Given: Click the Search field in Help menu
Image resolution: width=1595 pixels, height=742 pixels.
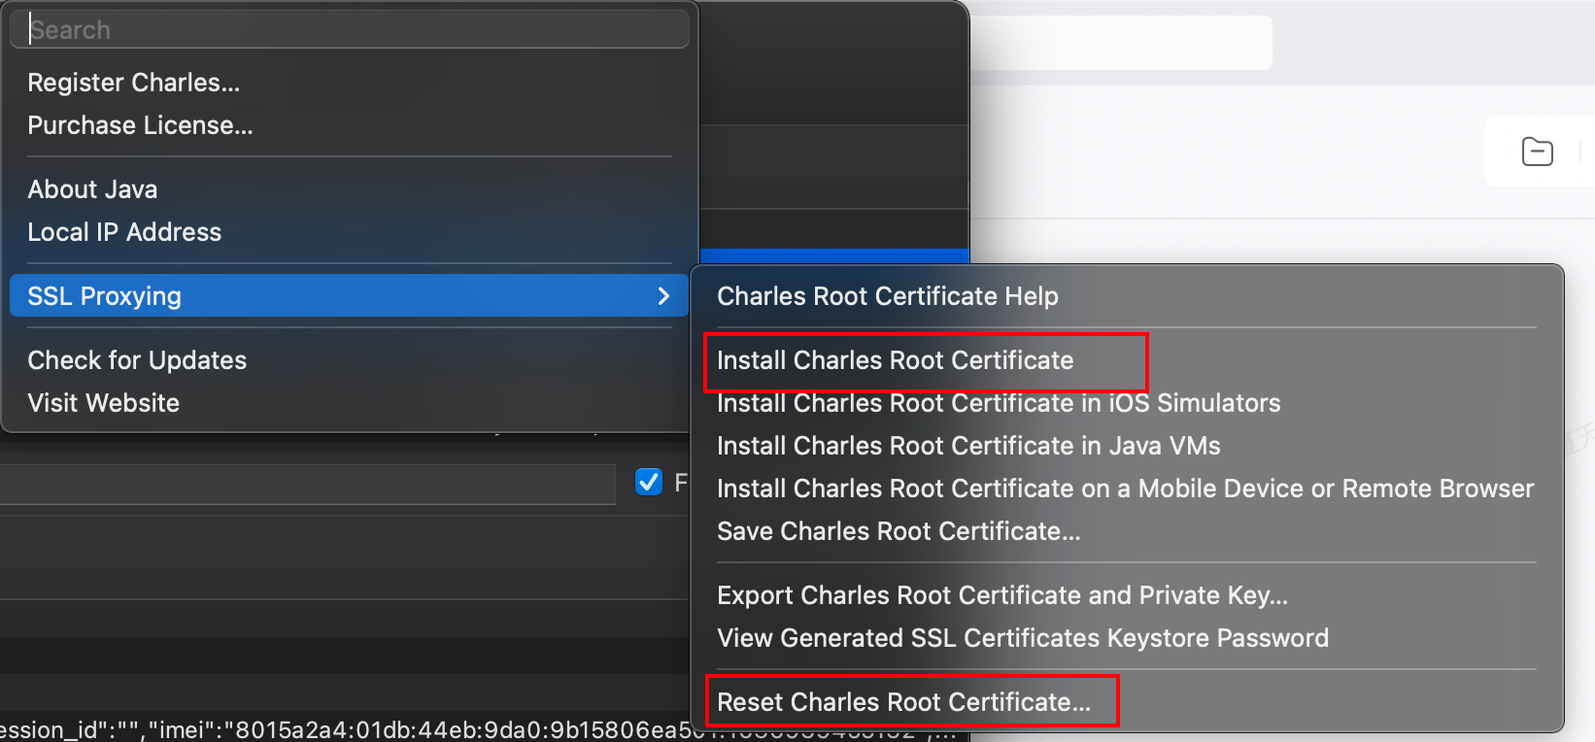Looking at the screenshot, I should click(350, 30).
